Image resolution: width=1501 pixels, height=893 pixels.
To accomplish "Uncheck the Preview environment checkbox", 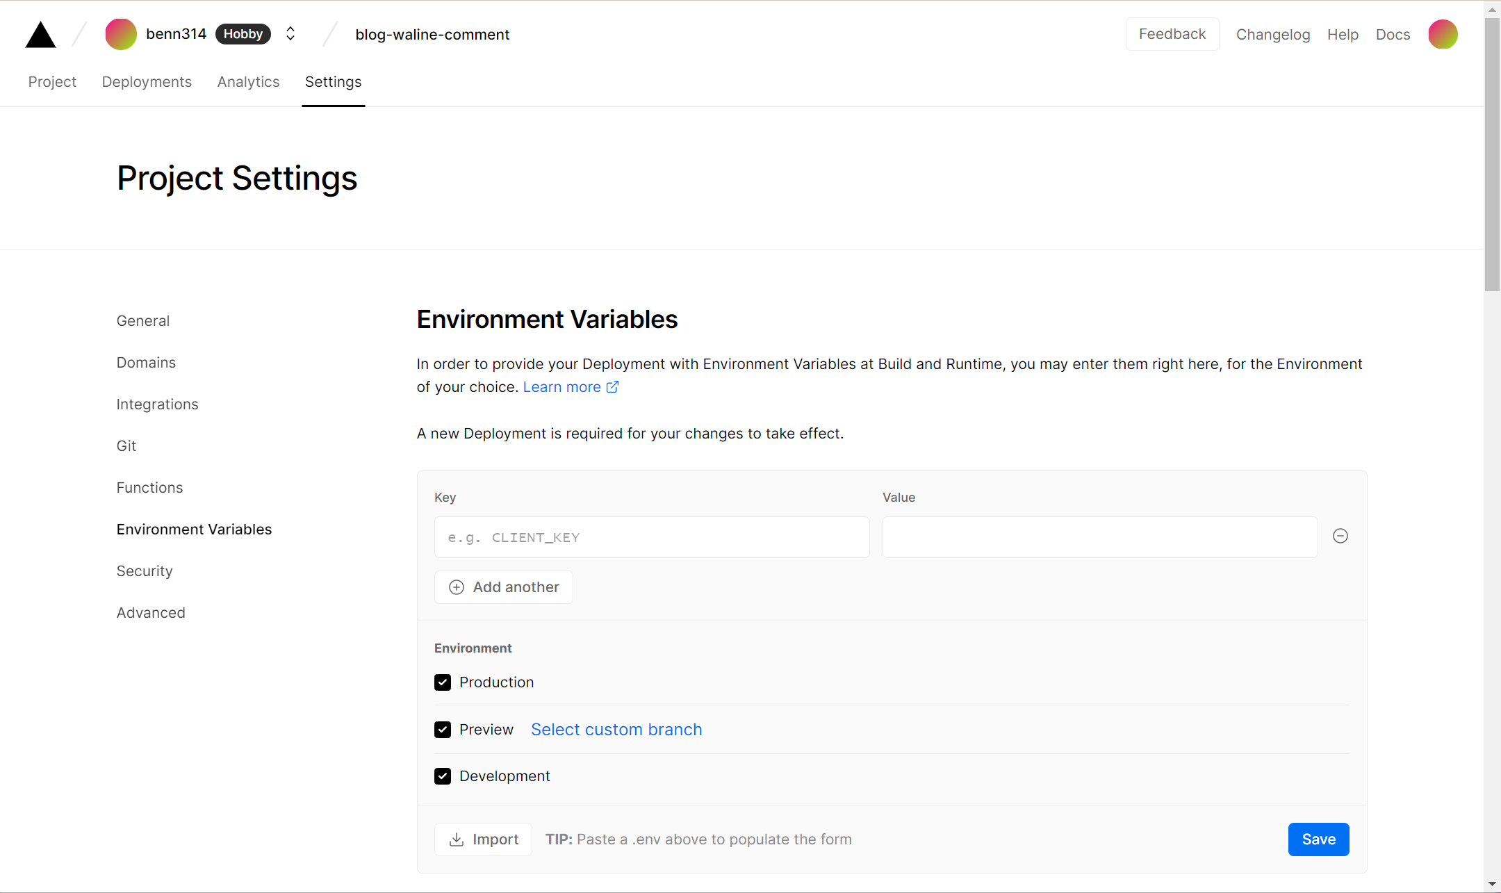I will 443,730.
